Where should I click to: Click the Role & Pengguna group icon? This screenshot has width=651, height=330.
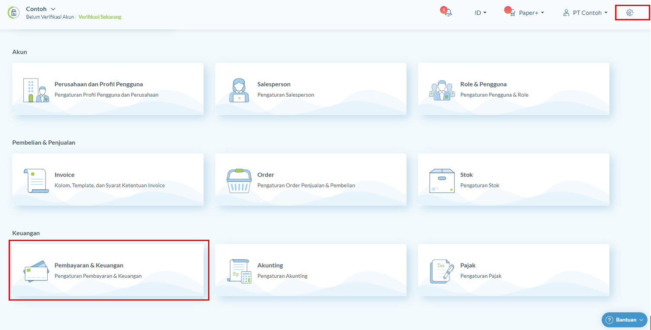click(x=442, y=90)
